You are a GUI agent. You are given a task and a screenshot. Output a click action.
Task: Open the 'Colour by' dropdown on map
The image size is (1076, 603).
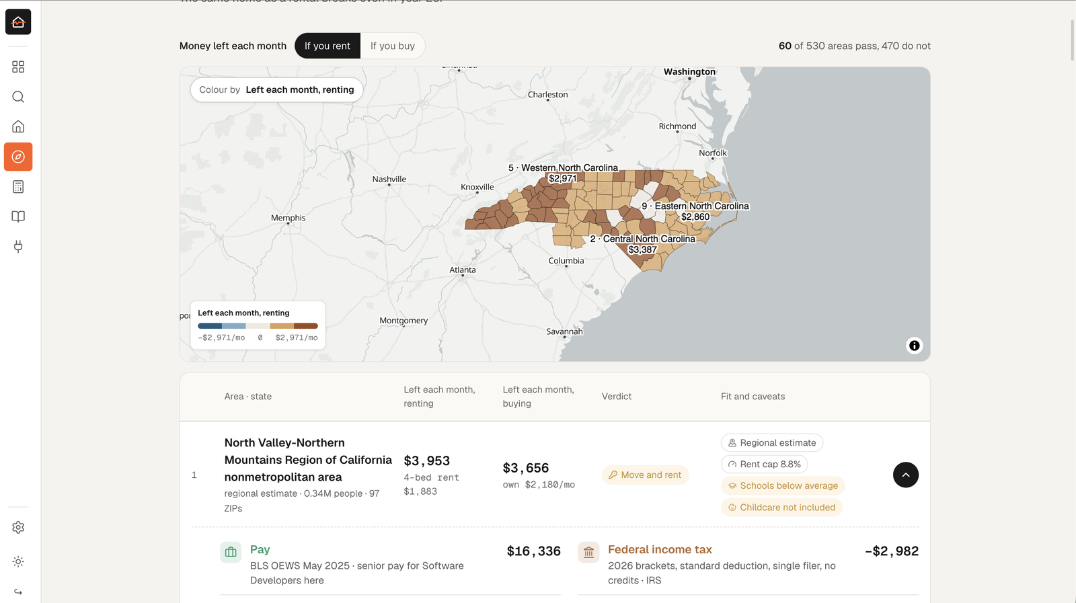[276, 89]
